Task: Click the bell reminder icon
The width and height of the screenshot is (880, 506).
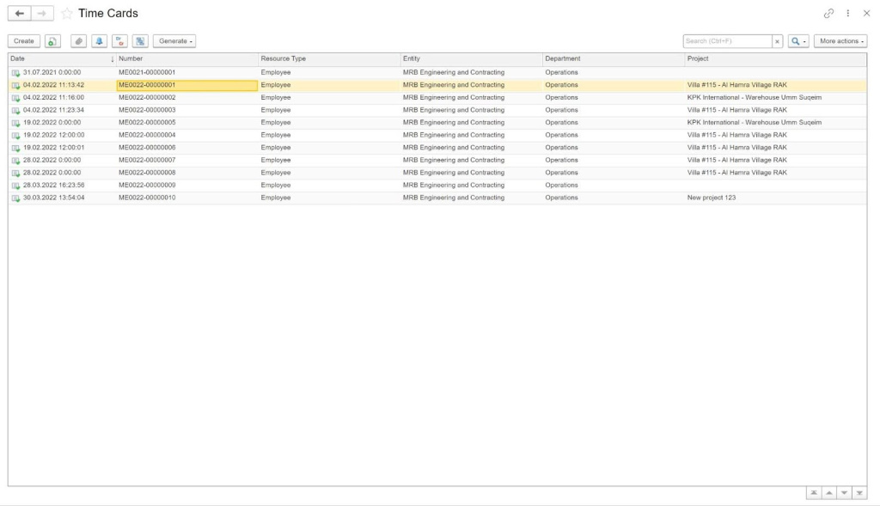Action: coord(100,41)
